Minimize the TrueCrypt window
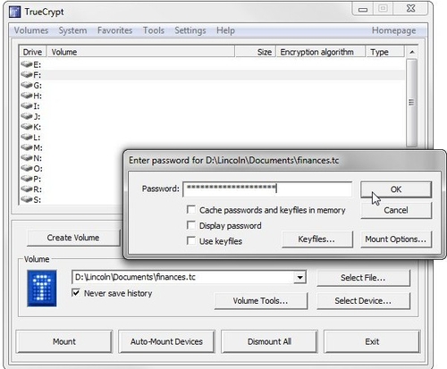The image size is (447, 369). [x=363, y=10]
